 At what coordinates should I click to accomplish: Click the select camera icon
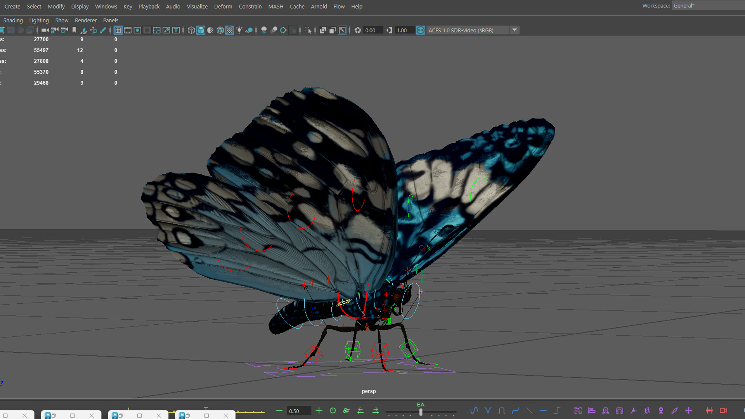(x=45, y=30)
